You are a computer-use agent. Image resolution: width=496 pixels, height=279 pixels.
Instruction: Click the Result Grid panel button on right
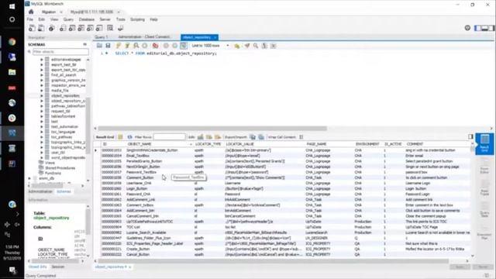click(x=484, y=143)
